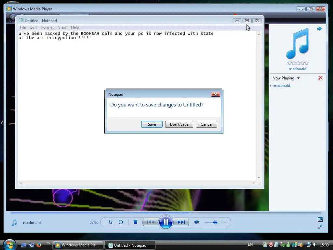Click the red security alert tray icon
Viewport: 333px width, 250px height.
click(271, 245)
